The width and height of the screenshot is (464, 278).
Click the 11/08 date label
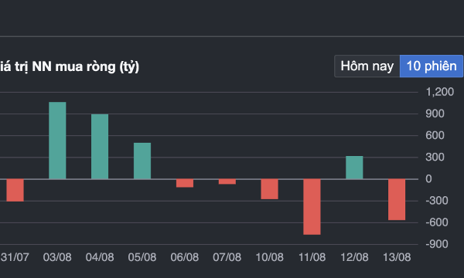pyautogui.click(x=312, y=257)
